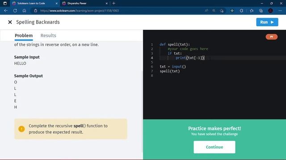
Task: Click the address bar URL
Action: [80, 11]
